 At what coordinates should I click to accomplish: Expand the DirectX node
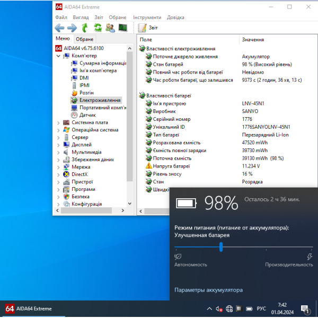click(58, 174)
